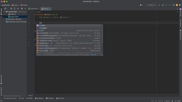Screen dimensions: 182x102
Task: Choose the decodeURI completion suggestion
Action: (x=69, y=33)
